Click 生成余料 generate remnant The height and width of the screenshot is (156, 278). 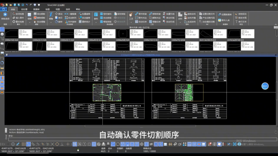click(190, 22)
